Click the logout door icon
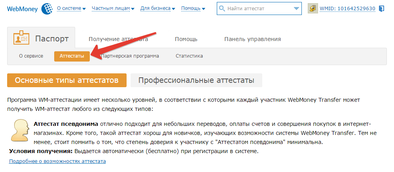394x172 pixels. pyautogui.click(x=381, y=9)
